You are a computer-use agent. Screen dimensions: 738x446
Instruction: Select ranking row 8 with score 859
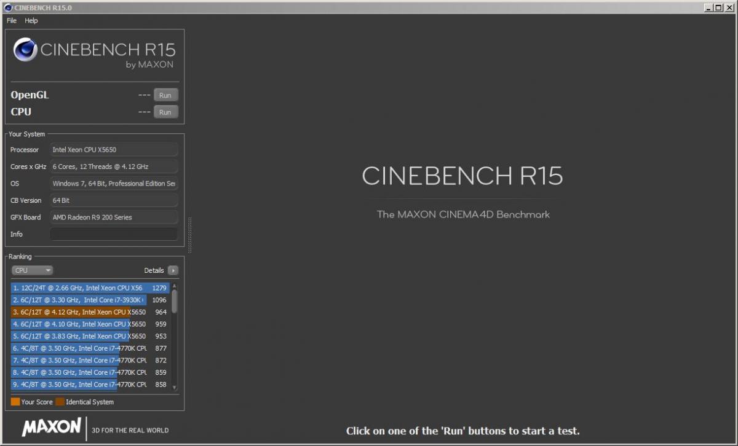[x=90, y=372]
